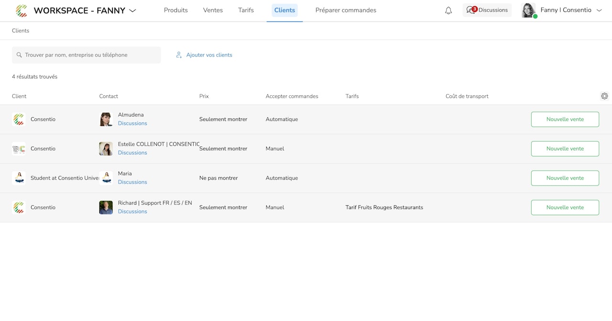Viewport: 612px width, 321px height.
Task: Click the Coût de transport column header
Action: pos(467,96)
